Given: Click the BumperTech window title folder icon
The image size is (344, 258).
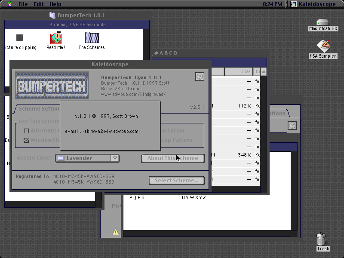Looking at the screenshot, I should point(52,15).
